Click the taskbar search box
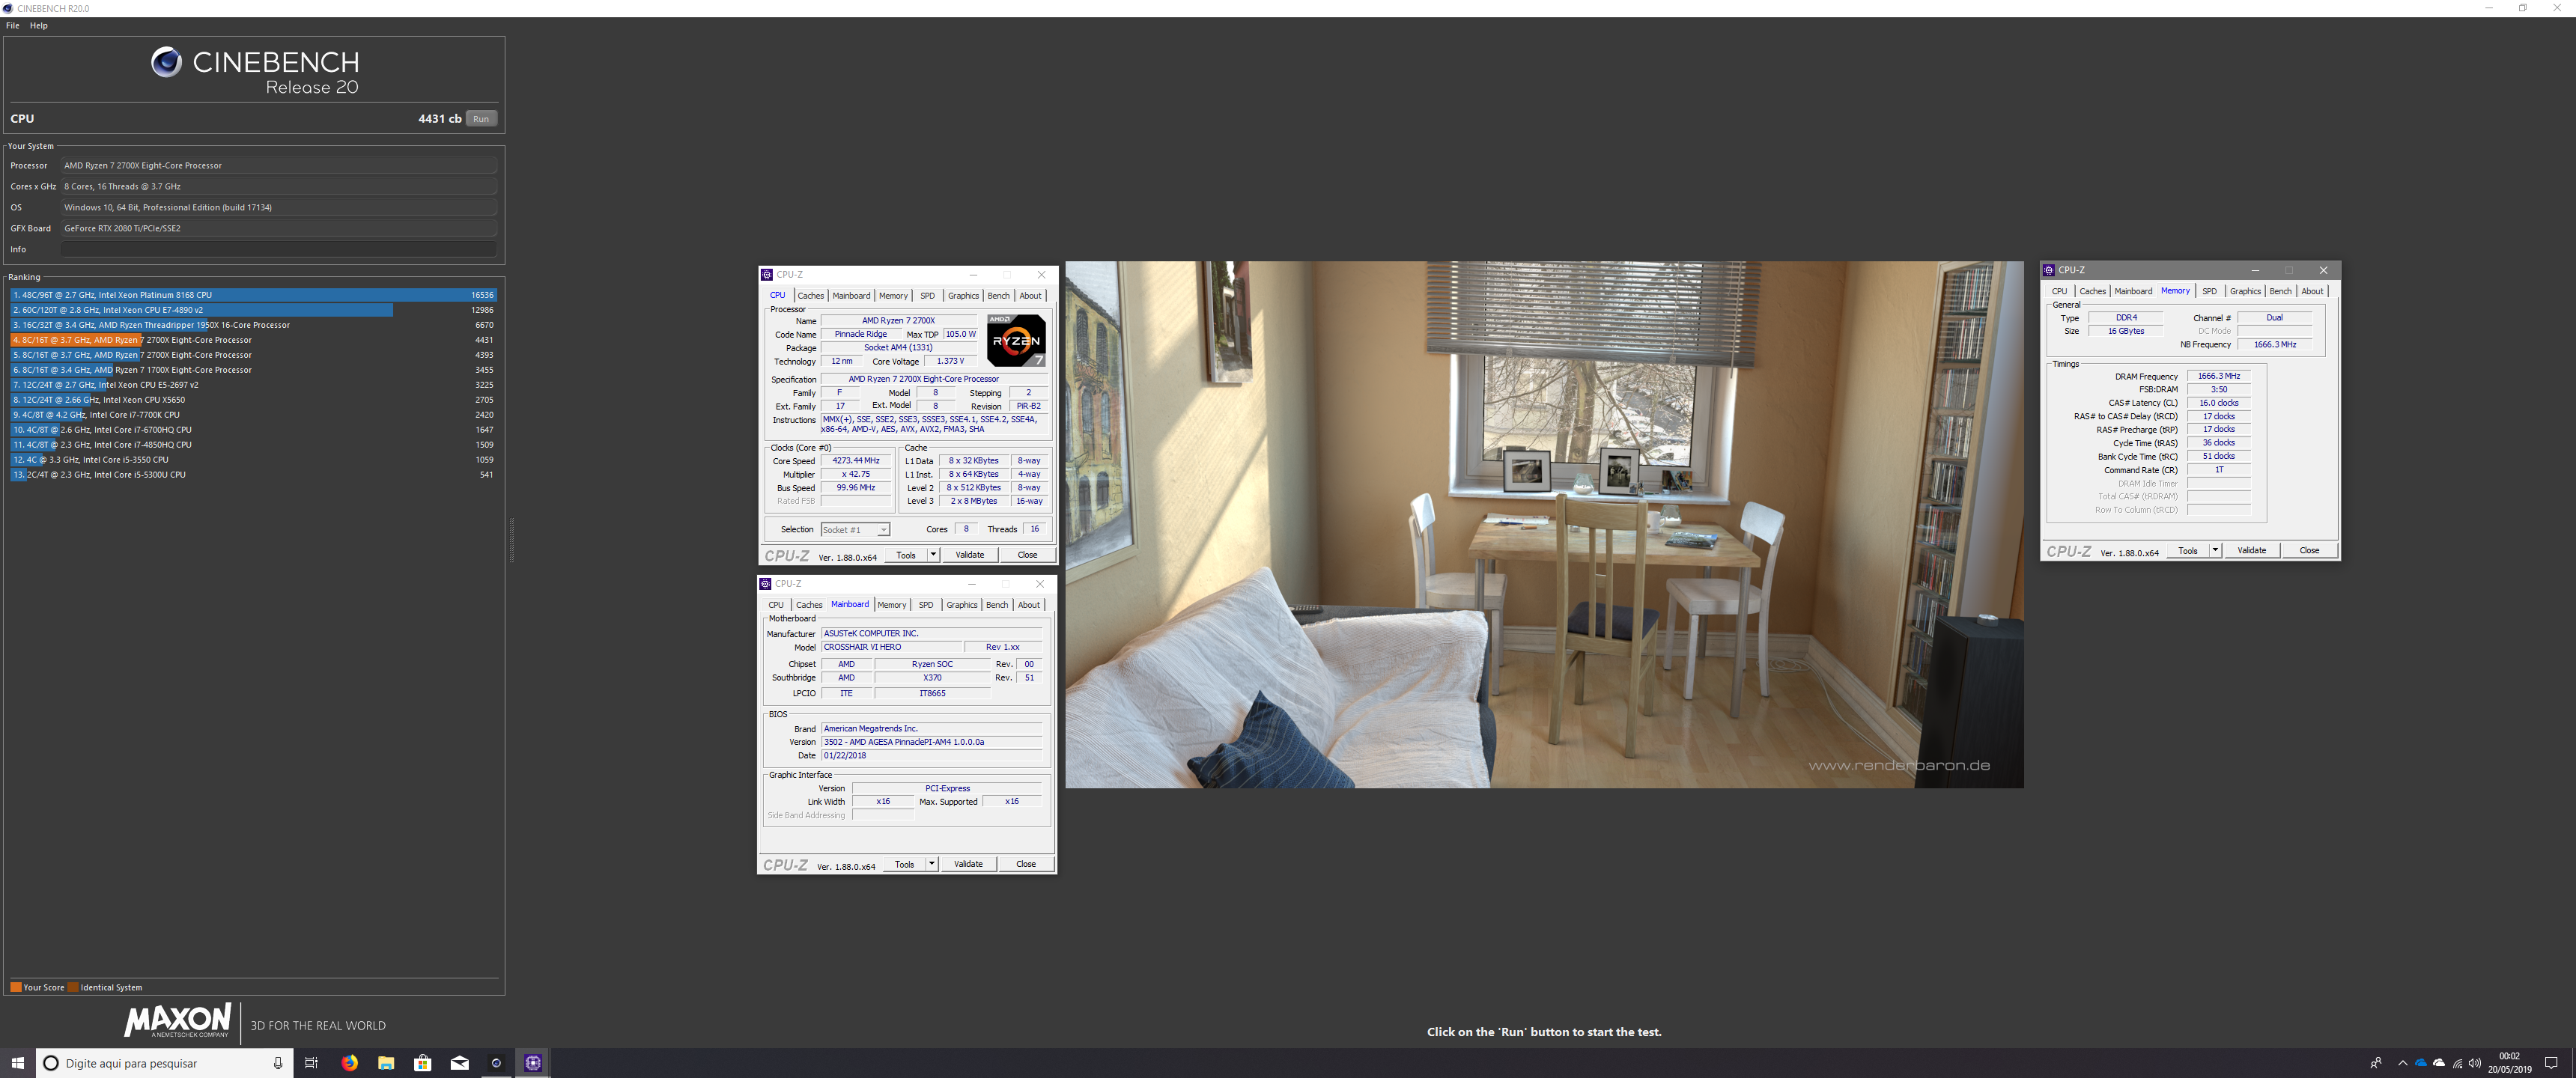The image size is (2576, 1078). click(165, 1063)
